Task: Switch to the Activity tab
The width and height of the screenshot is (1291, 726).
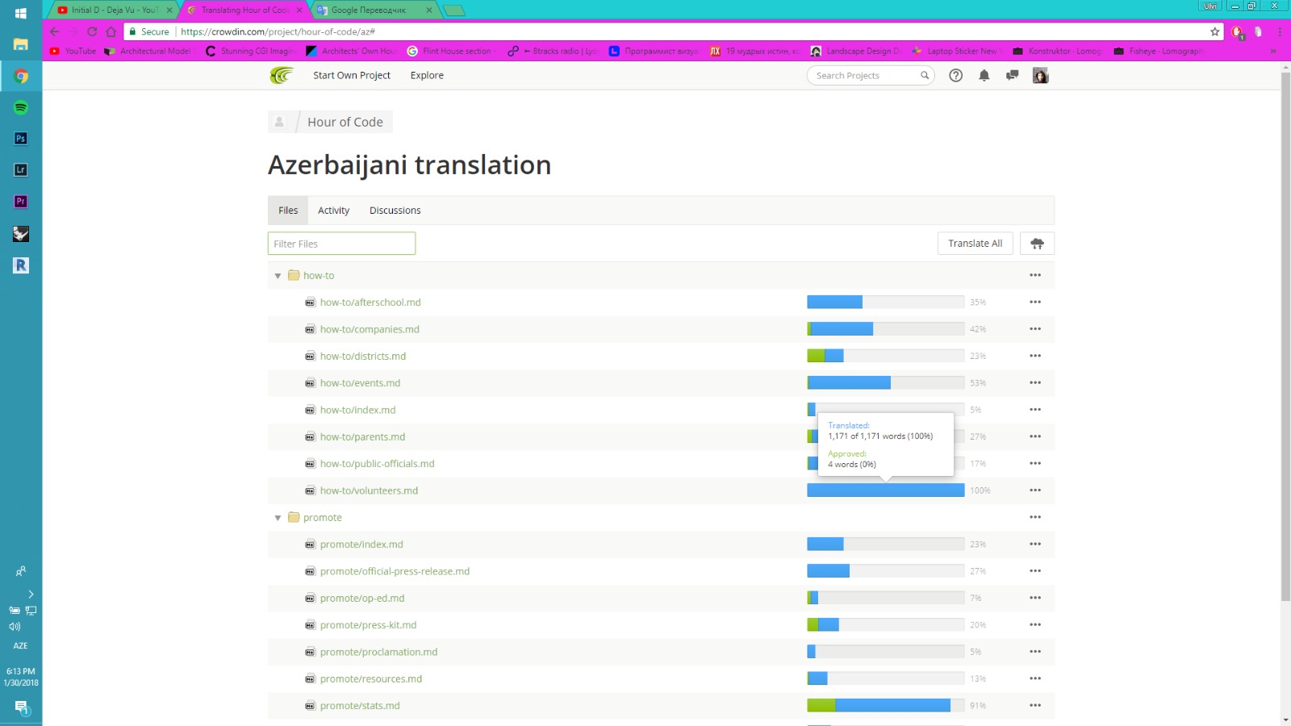Action: click(x=333, y=211)
